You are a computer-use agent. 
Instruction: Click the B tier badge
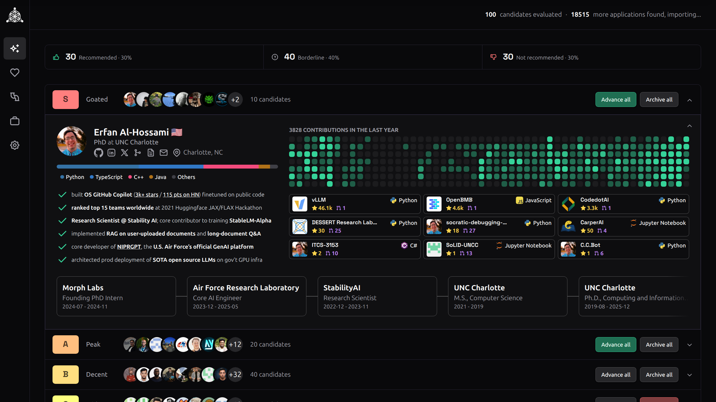(66, 375)
